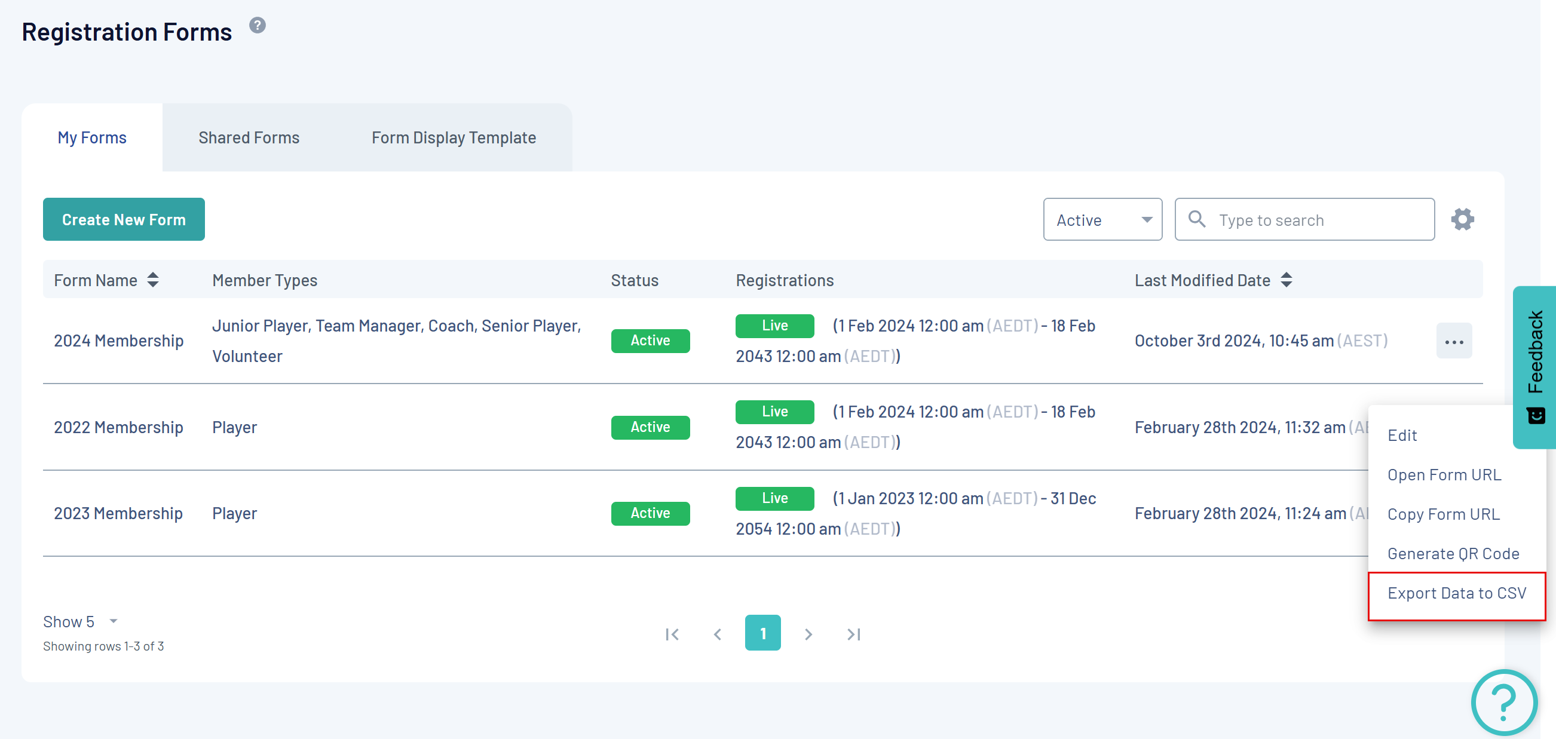Go to last page arrow
1556x739 pixels.
853,634
